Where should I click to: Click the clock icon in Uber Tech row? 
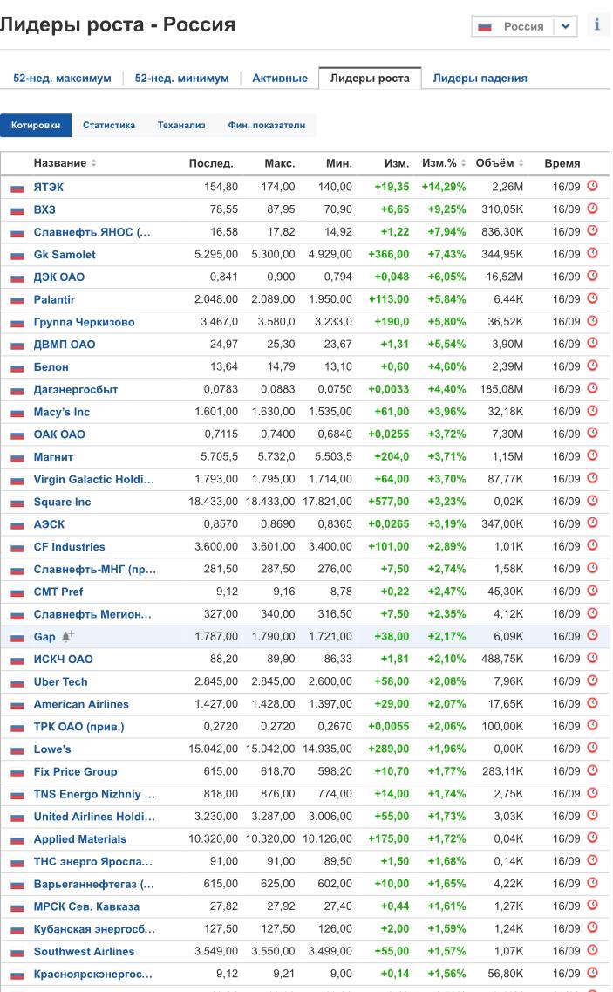(593, 681)
